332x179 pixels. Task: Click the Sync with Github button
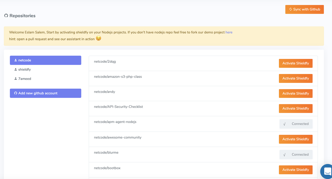click(x=304, y=9)
